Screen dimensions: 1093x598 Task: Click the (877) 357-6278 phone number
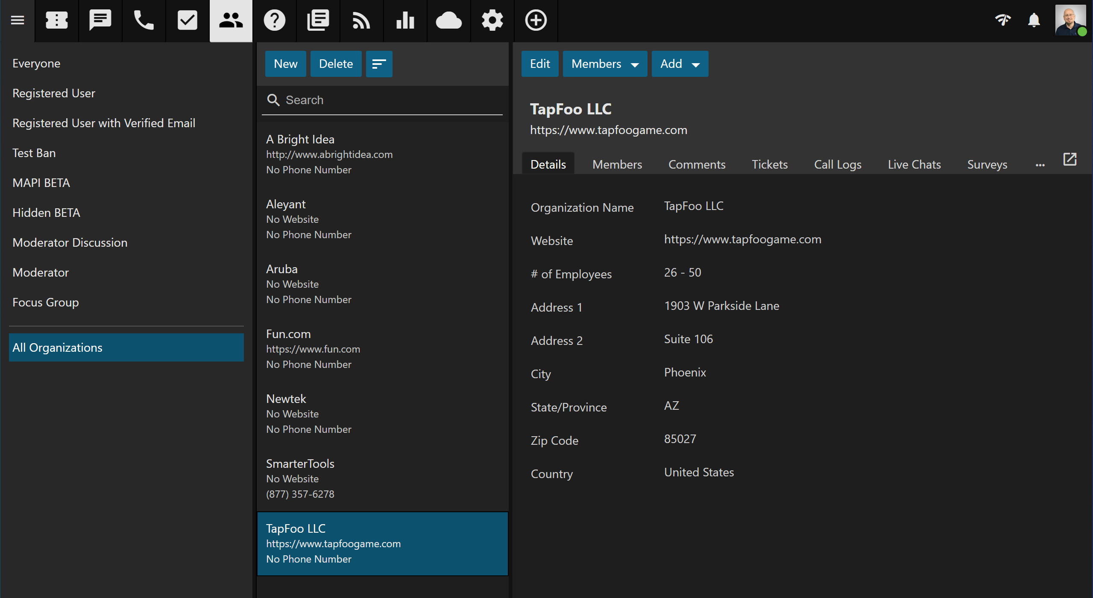click(300, 494)
